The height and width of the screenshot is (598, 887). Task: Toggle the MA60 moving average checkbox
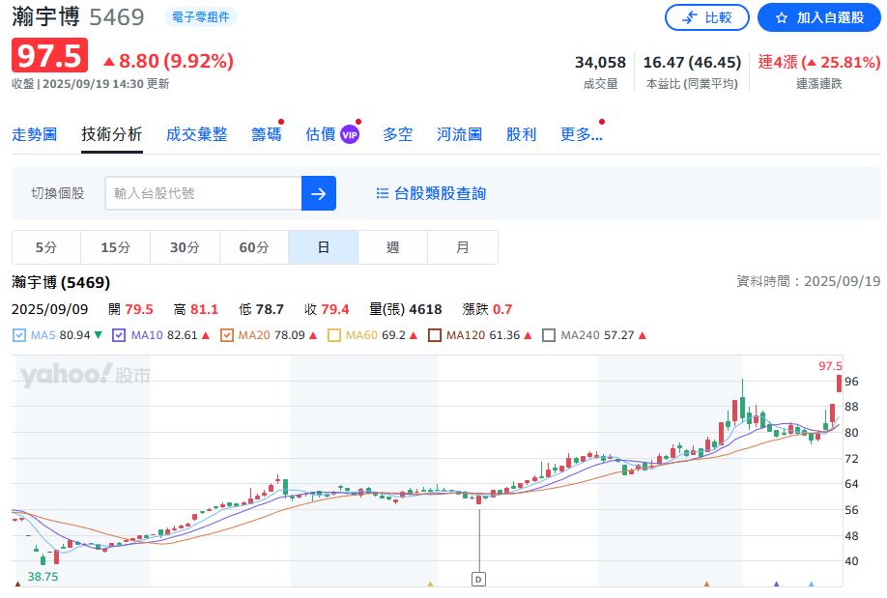click(334, 335)
